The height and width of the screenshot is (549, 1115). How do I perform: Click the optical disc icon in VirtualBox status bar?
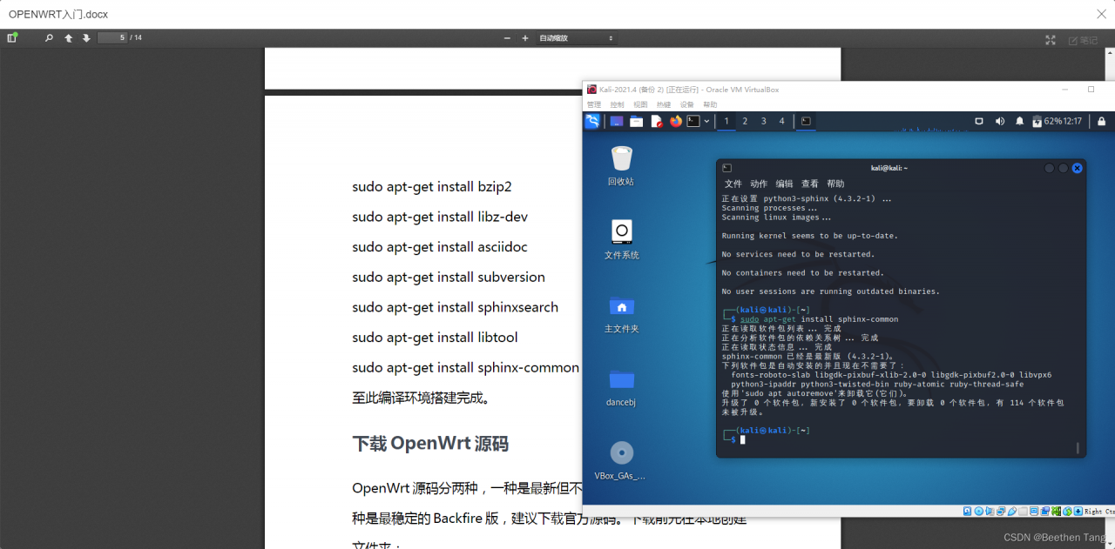[x=979, y=511]
